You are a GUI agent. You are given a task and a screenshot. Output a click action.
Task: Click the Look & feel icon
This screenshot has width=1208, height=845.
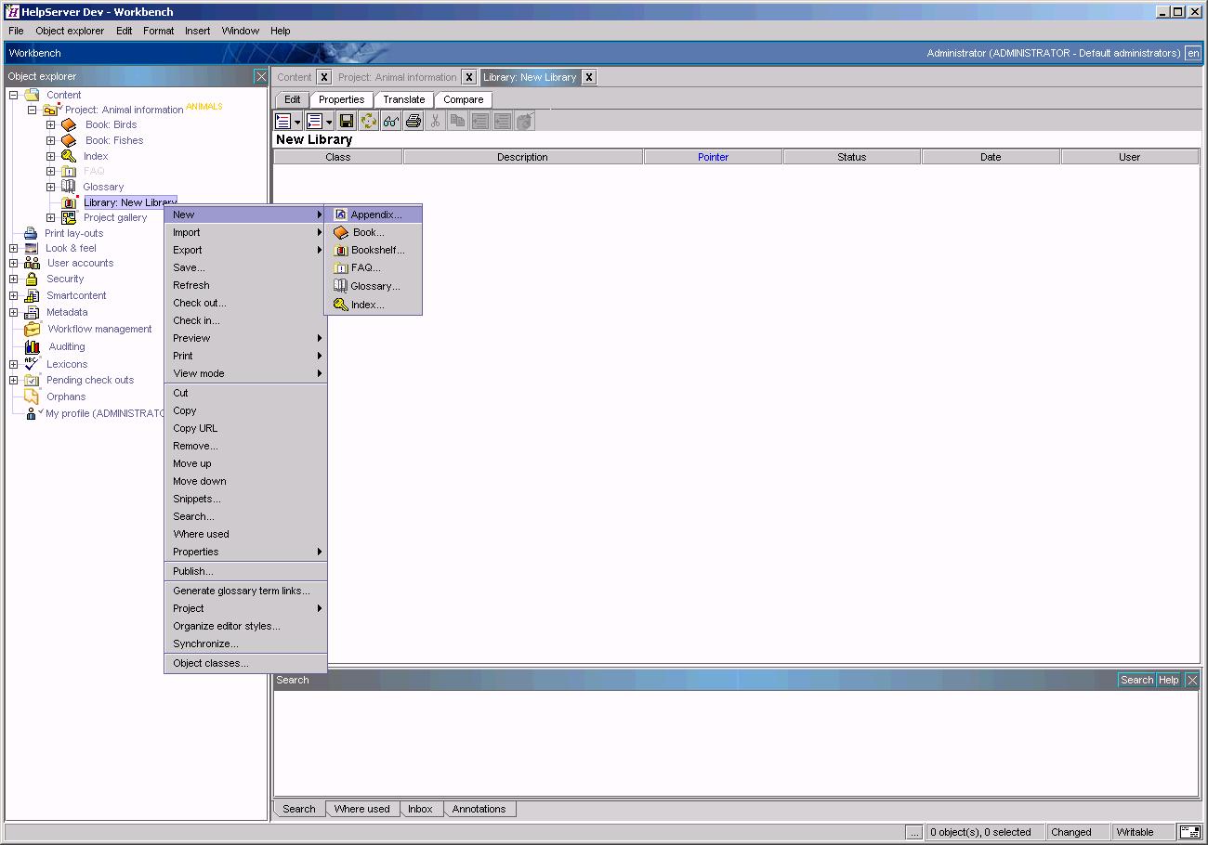point(32,248)
